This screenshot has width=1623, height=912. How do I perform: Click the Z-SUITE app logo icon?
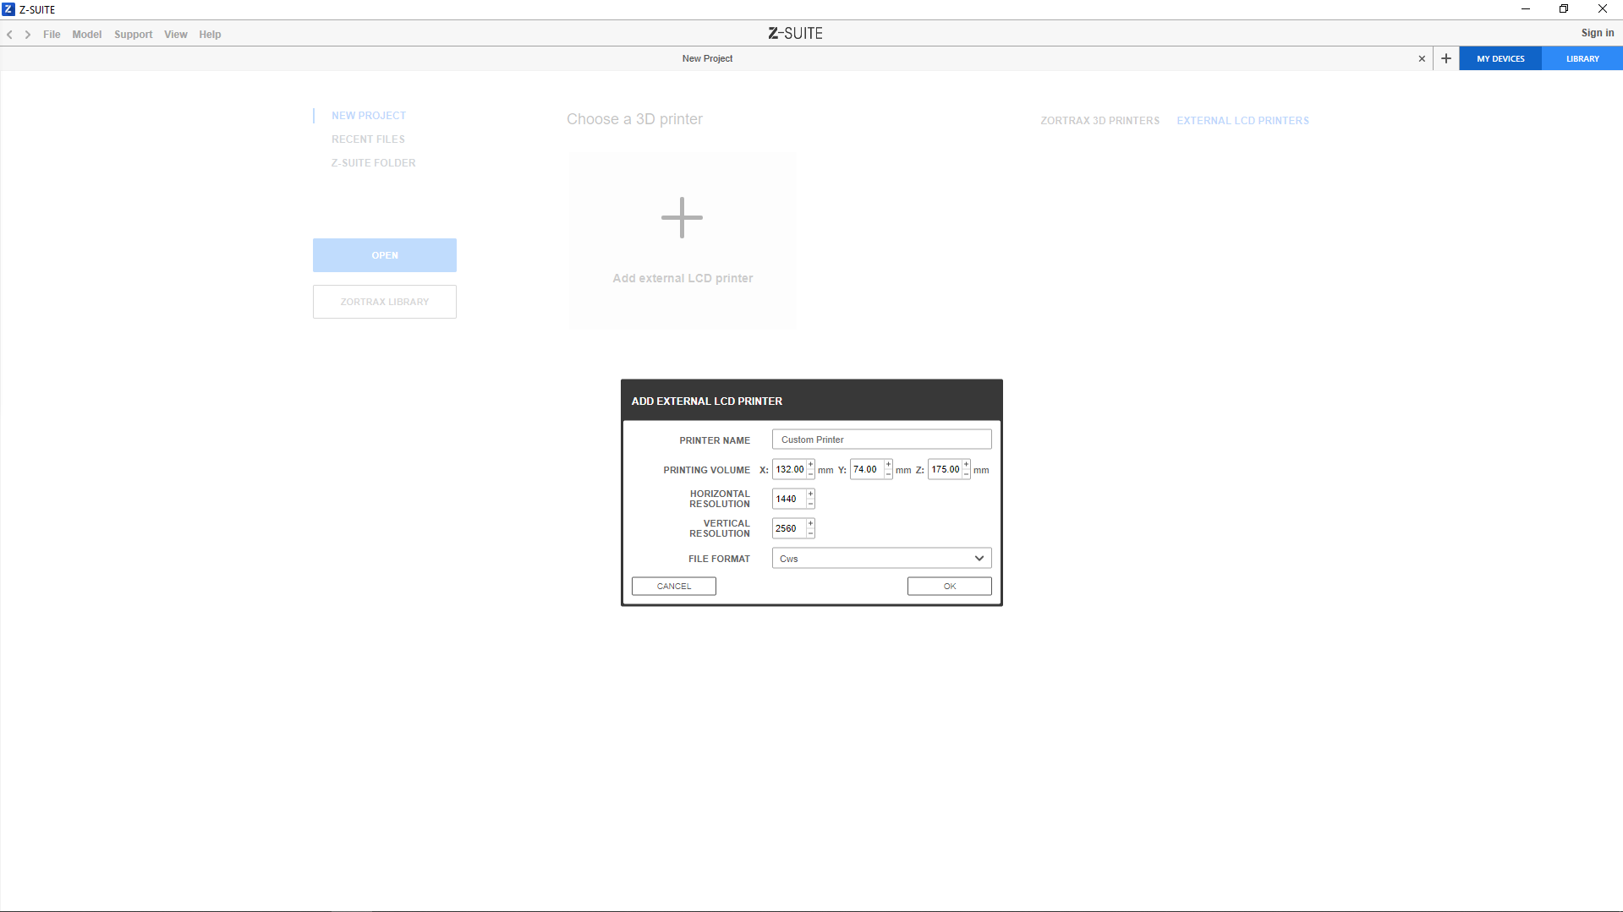(x=8, y=9)
